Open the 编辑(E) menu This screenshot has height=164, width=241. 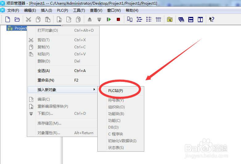tap(30, 10)
